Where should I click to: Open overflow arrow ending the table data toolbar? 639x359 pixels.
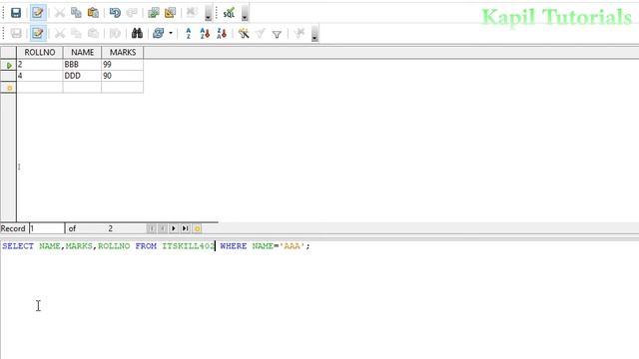point(315,34)
